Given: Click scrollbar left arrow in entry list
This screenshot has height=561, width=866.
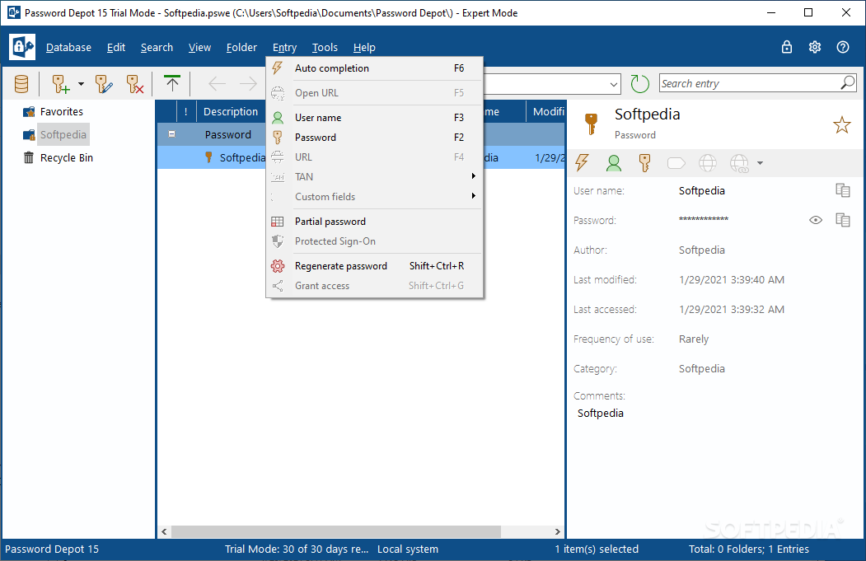Looking at the screenshot, I should tap(164, 531).
